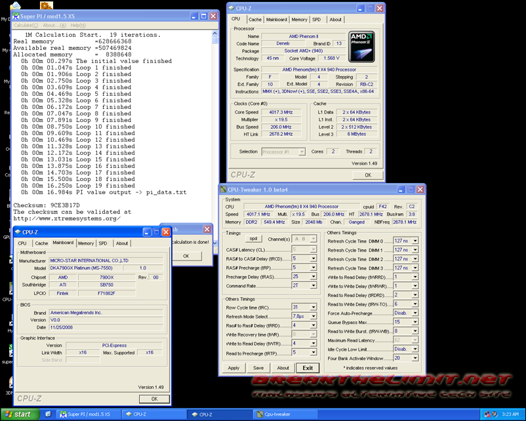Screen dimensions: 526x421
Task: Click the Checksum: 9CE3B17D line
Action: click(47, 205)
